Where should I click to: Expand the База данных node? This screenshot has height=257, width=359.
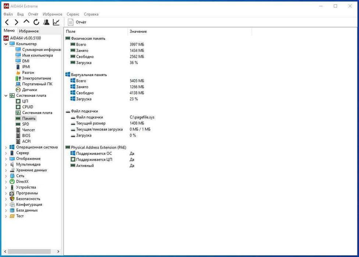6,211
